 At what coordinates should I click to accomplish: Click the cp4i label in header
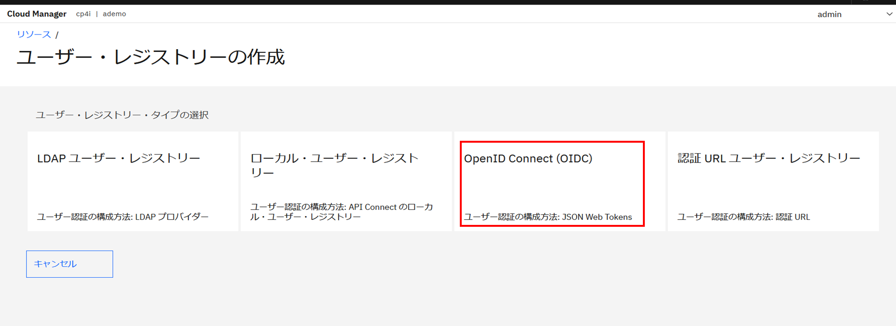coord(83,14)
